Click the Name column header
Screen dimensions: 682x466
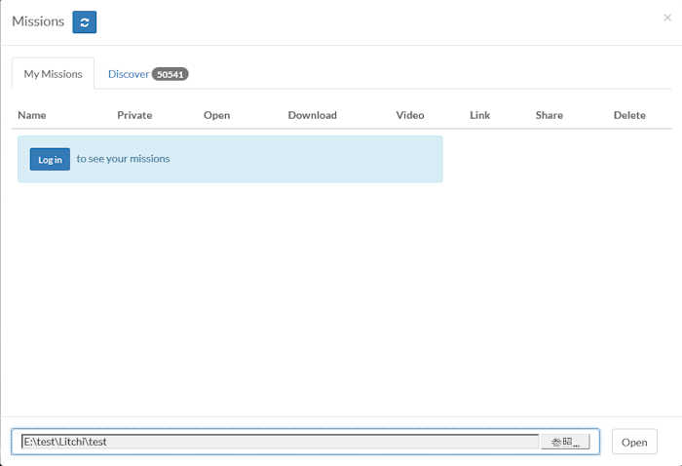tap(32, 115)
